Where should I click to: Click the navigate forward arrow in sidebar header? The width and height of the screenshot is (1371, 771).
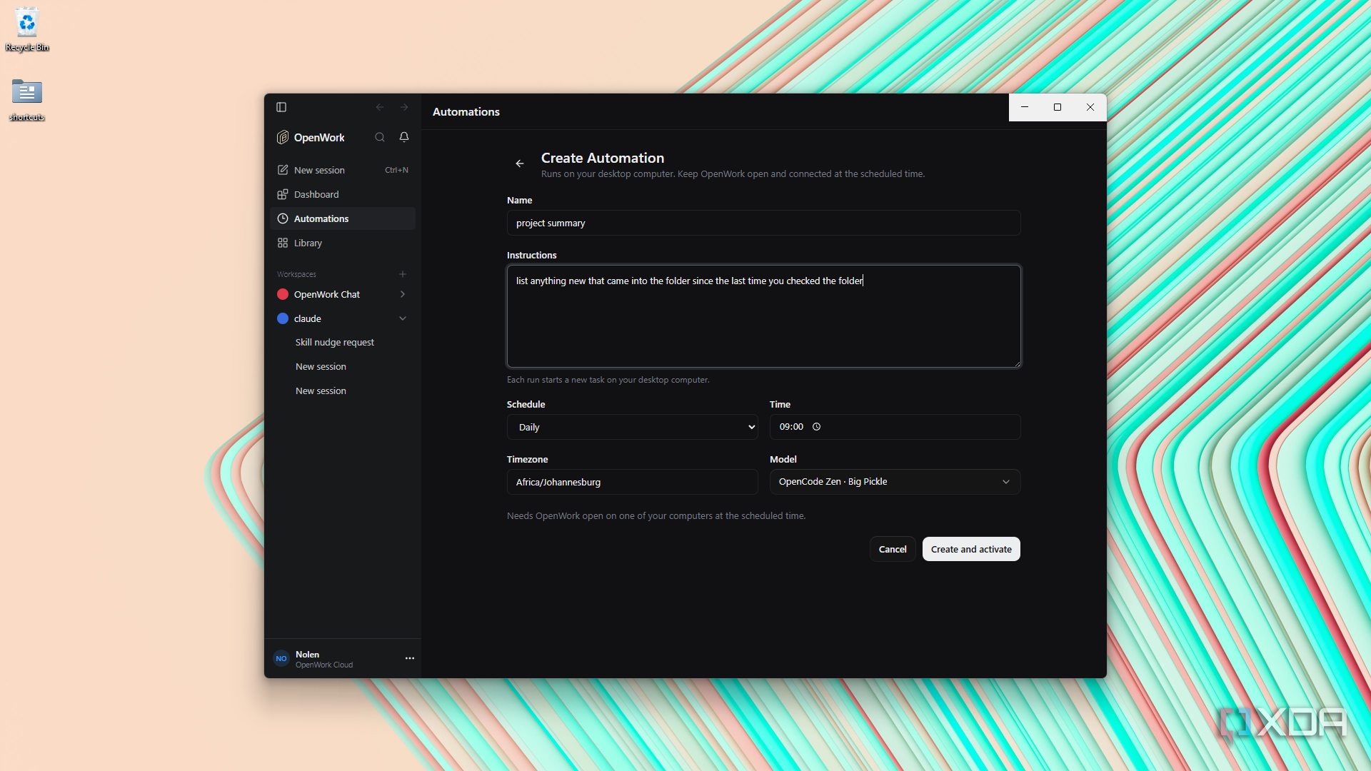click(x=404, y=107)
